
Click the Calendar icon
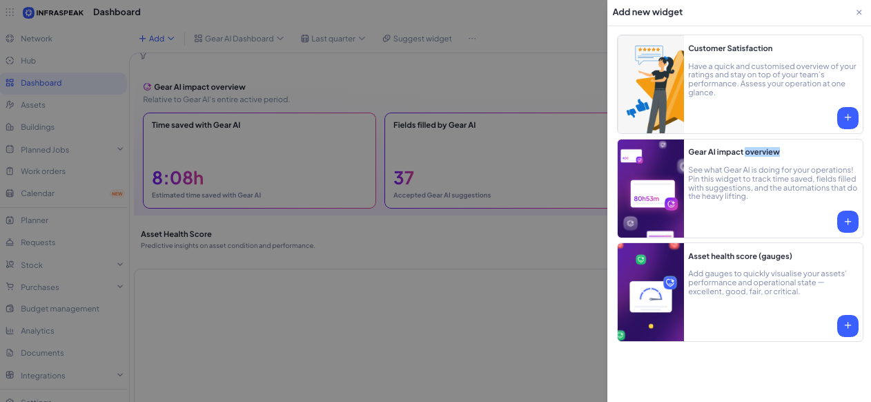tap(10, 193)
